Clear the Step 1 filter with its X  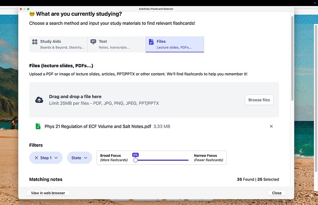point(35,158)
